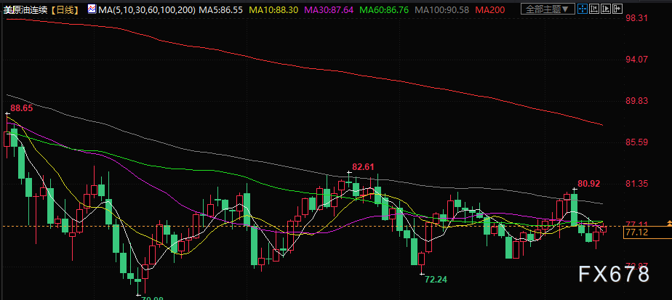This screenshot has width=672, height=300.
Task: Click the MA indicator chart icon
Action: pos(92,9)
